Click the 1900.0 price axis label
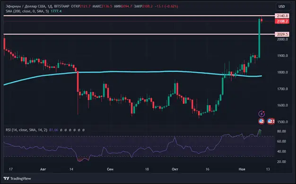 282,56
